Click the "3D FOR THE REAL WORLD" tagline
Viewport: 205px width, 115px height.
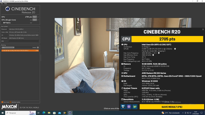point(29,108)
